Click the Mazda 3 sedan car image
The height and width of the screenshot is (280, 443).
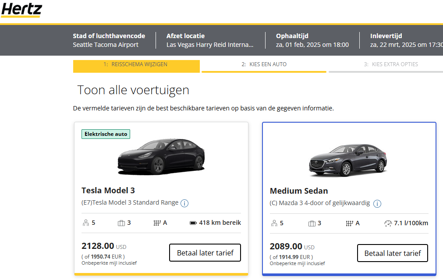click(x=348, y=160)
